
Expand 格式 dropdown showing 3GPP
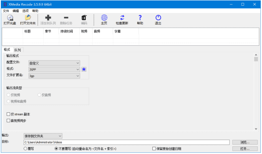tap(54, 69)
